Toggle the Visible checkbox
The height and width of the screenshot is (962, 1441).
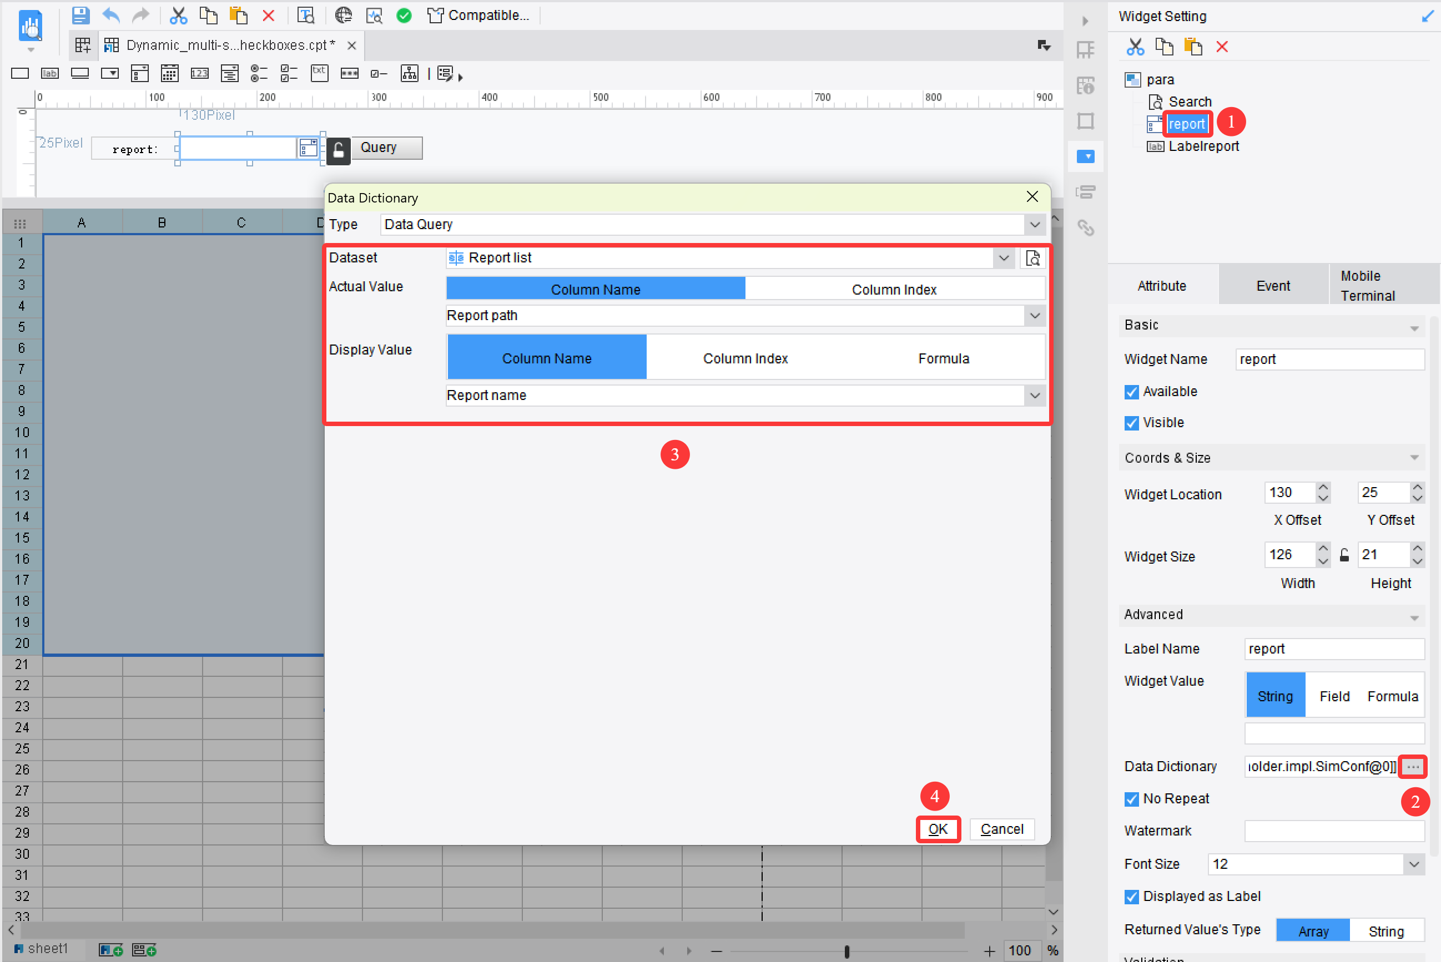(1132, 423)
